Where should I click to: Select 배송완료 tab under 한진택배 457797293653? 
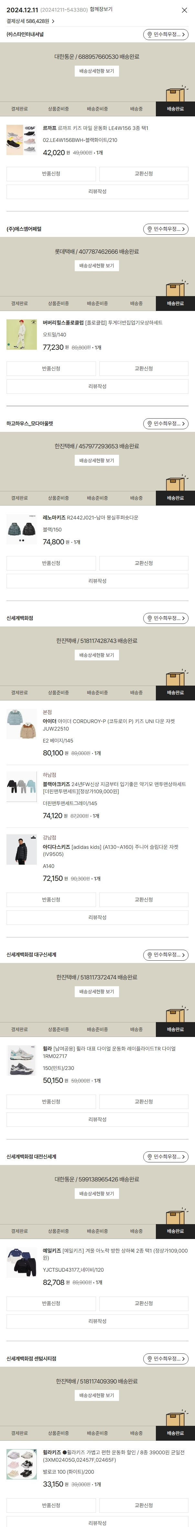(x=176, y=498)
